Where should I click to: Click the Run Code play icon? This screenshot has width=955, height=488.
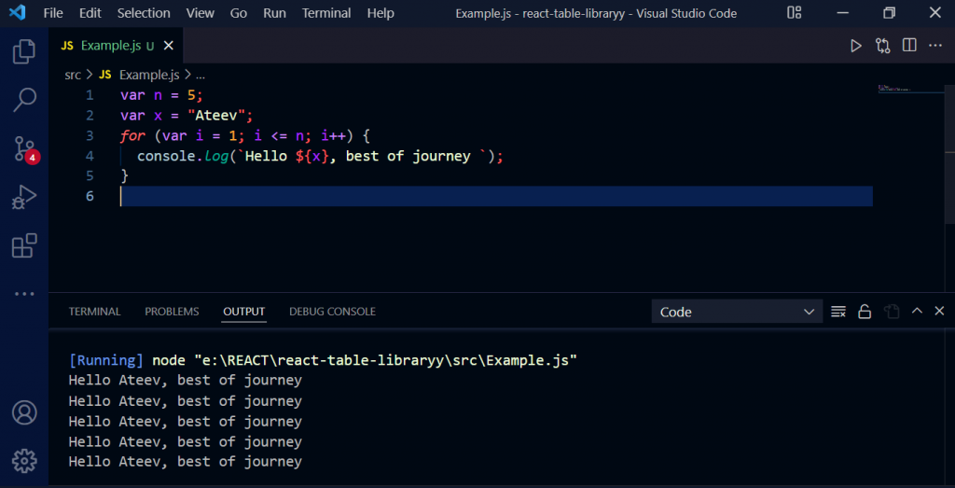pos(855,46)
